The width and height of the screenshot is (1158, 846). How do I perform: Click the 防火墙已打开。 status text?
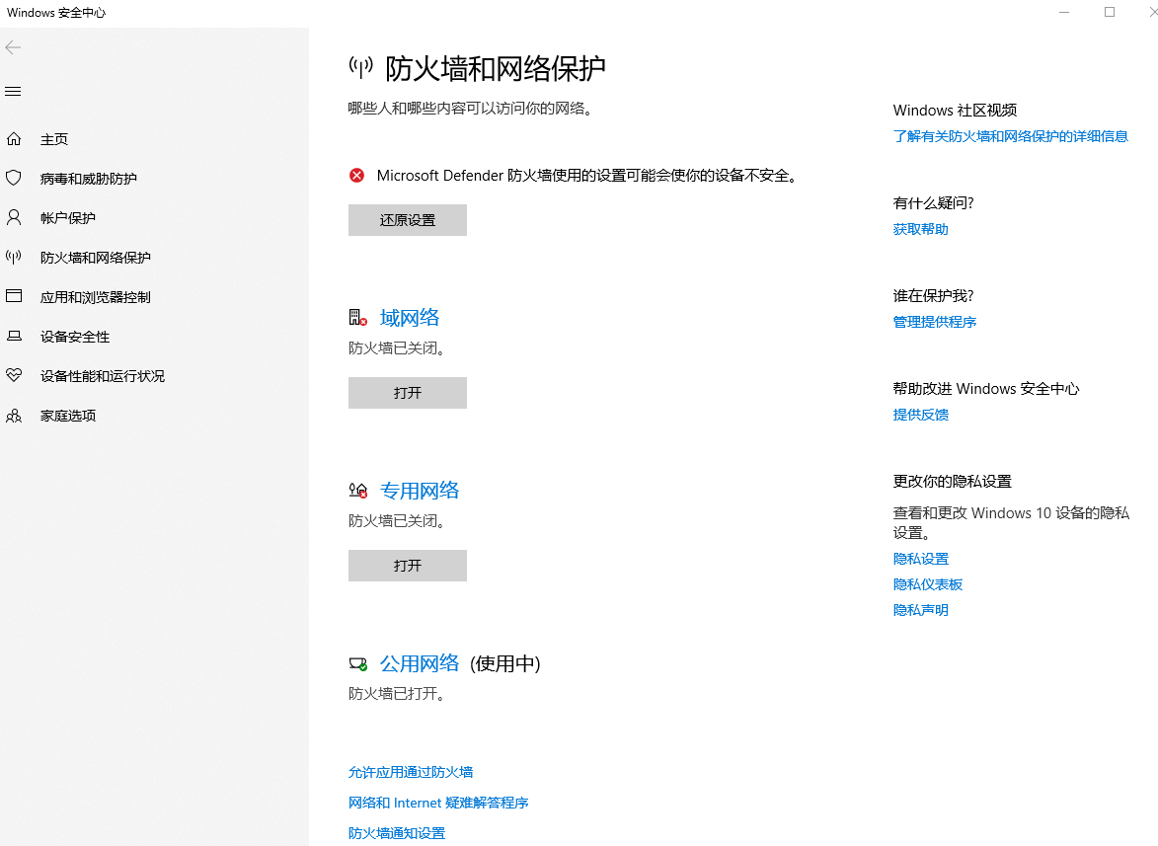[398, 694]
